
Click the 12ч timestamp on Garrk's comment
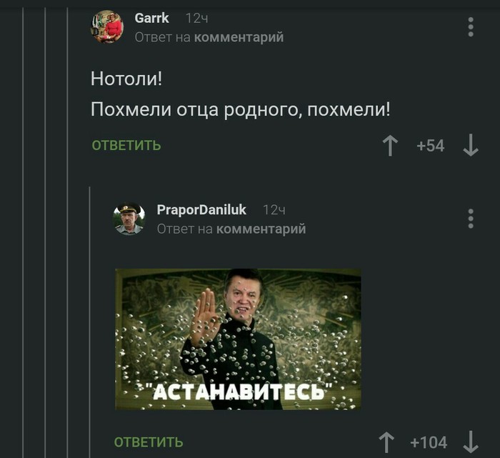(196, 19)
